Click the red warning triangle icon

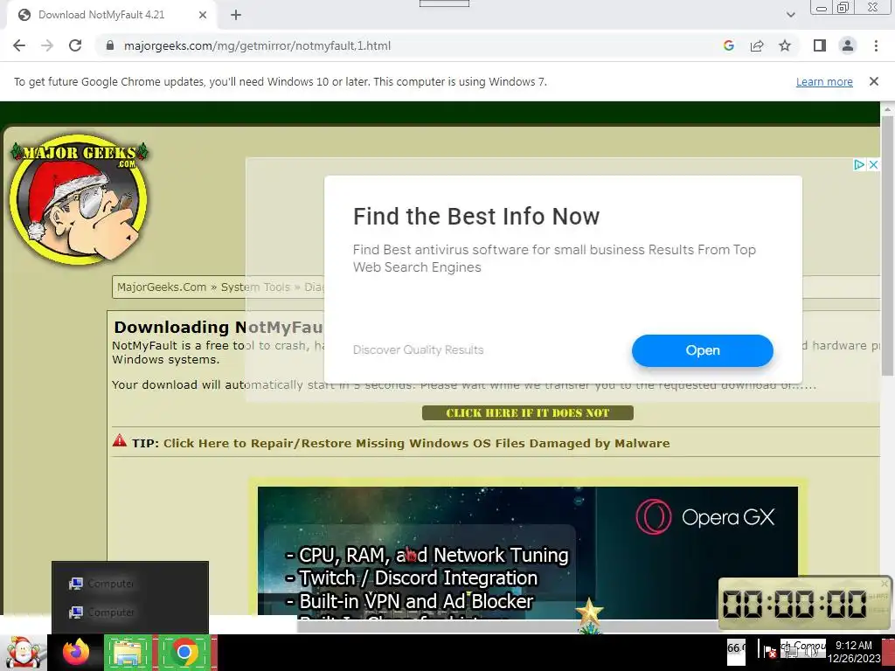[x=119, y=440]
